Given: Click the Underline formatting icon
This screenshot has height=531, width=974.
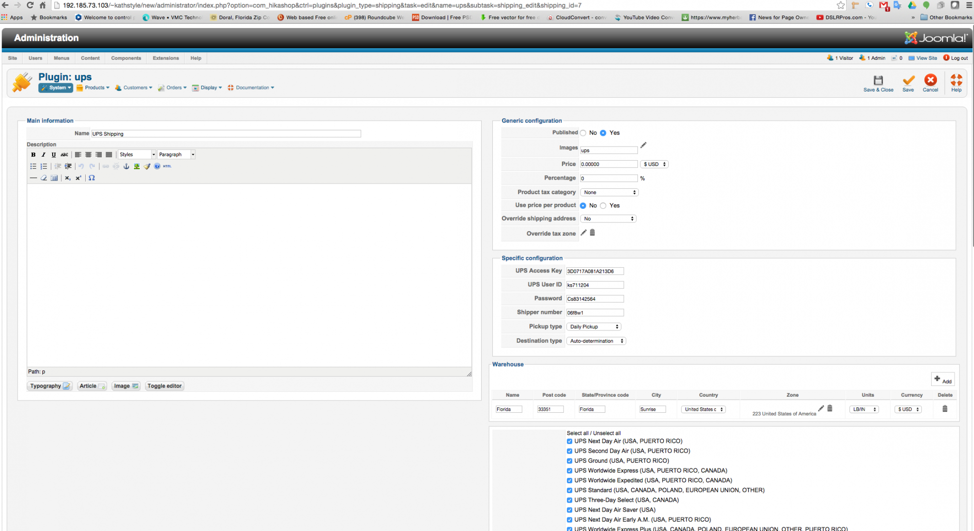Looking at the screenshot, I should coord(54,155).
